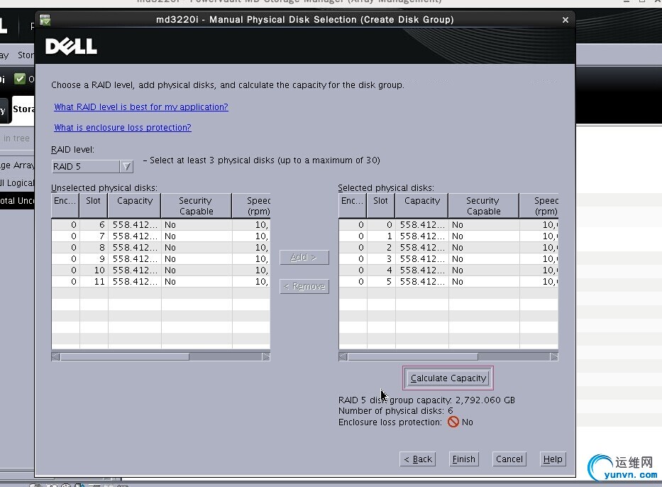Click Capacity header in unselected disks table
Screen dimensions: 662x487
(x=135, y=206)
